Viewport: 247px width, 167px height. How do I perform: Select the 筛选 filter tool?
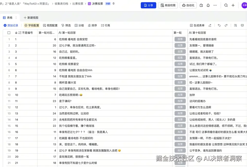pyautogui.click(x=67, y=25)
